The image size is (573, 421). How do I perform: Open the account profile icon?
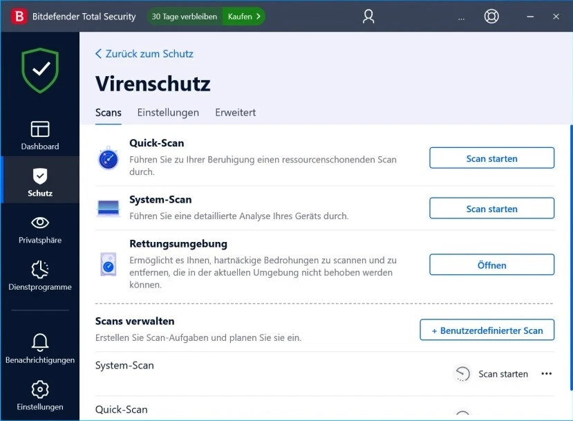click(368, 16)
